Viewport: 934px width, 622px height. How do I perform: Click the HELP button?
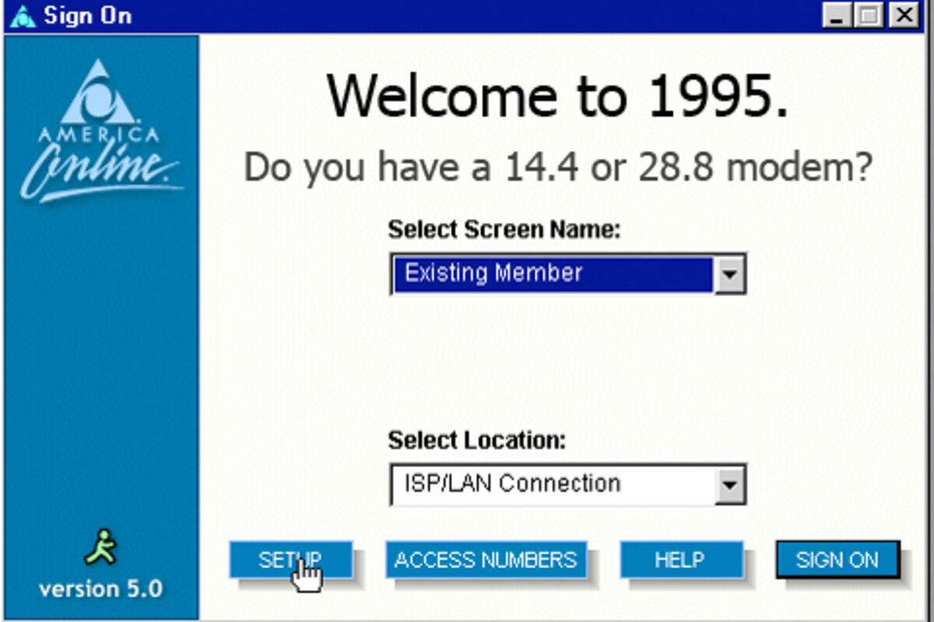680,560
